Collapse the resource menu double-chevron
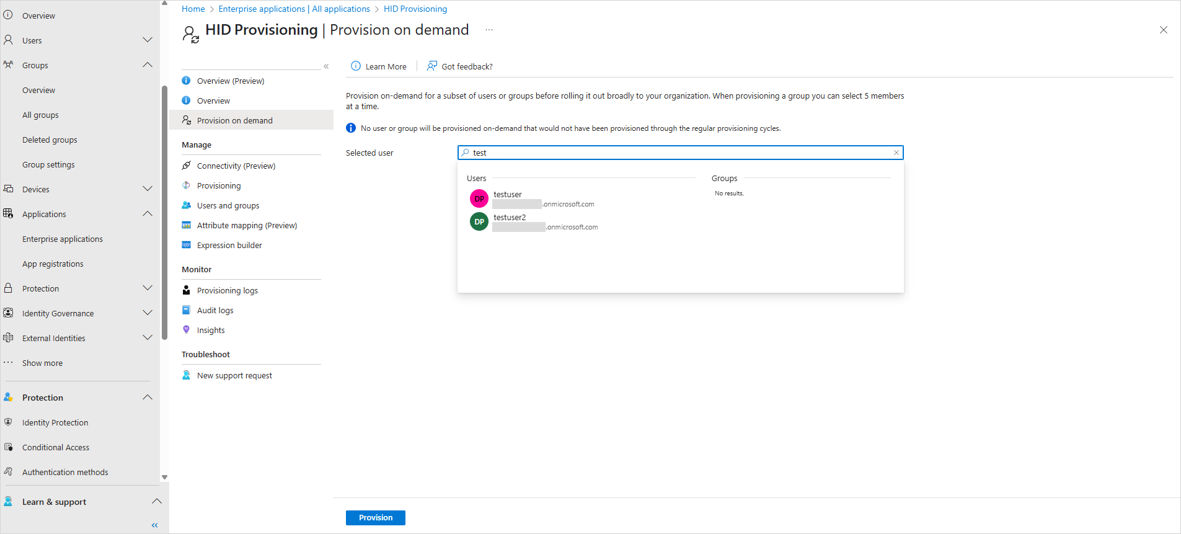1181x534 pixels. (x=326, y=66)
